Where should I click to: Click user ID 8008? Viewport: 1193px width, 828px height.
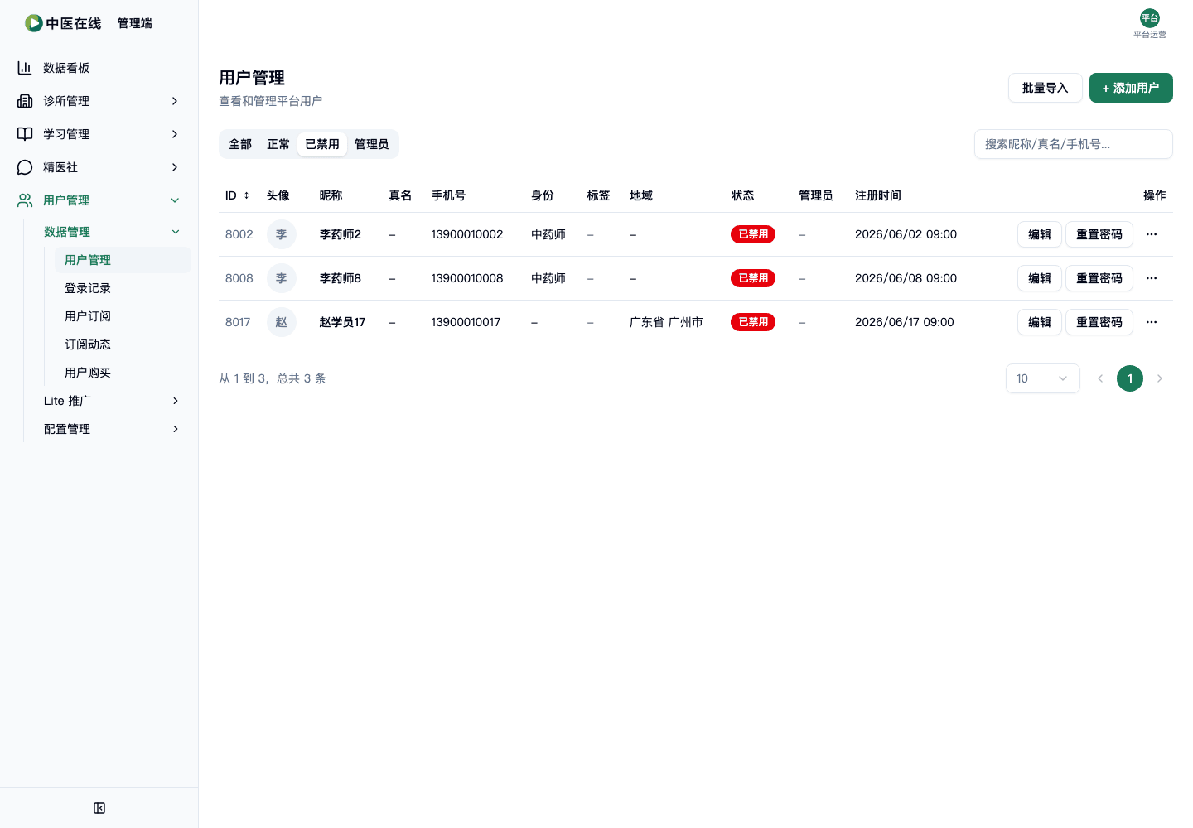[x=239, y=278]
